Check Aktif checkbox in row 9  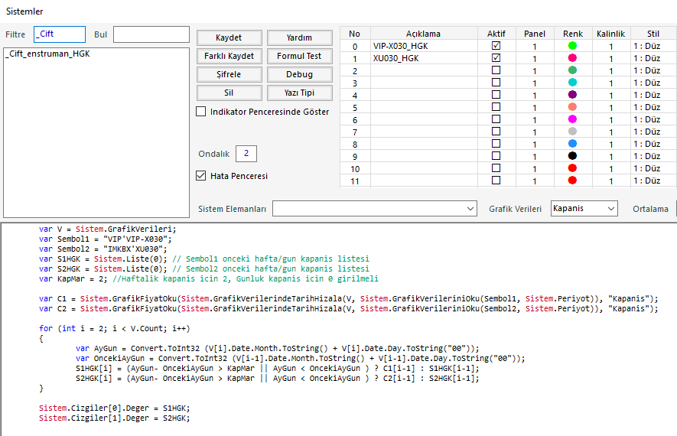[x=496, y=156]
